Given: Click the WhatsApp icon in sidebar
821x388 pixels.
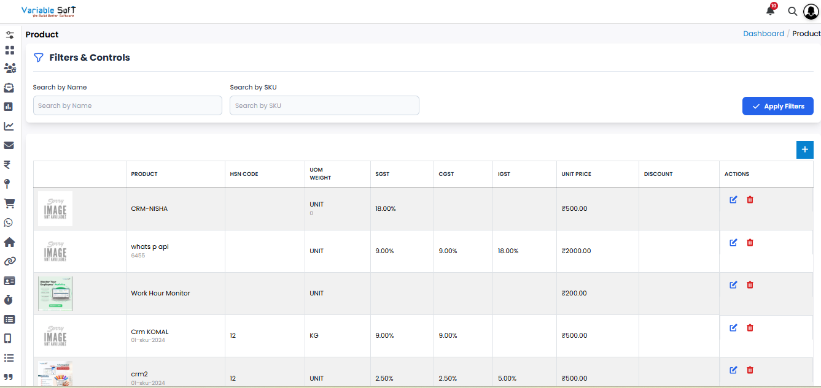Looking at the screenshot, I should [9, 223].
